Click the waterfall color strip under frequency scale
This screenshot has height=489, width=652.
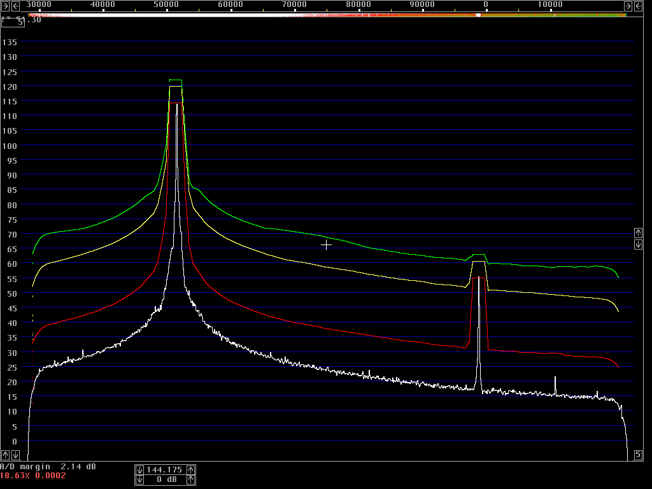(327, 15)
